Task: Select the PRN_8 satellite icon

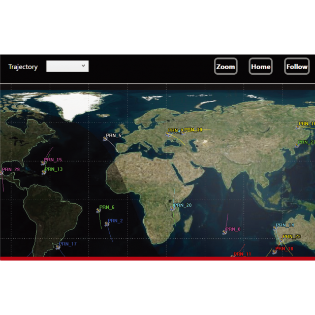Action: 224,232
